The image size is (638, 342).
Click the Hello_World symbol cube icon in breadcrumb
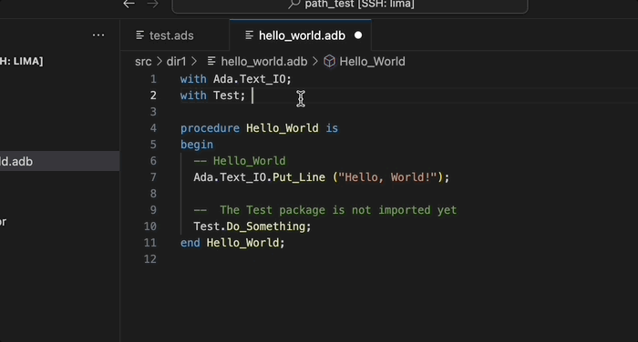pos(329,61)
